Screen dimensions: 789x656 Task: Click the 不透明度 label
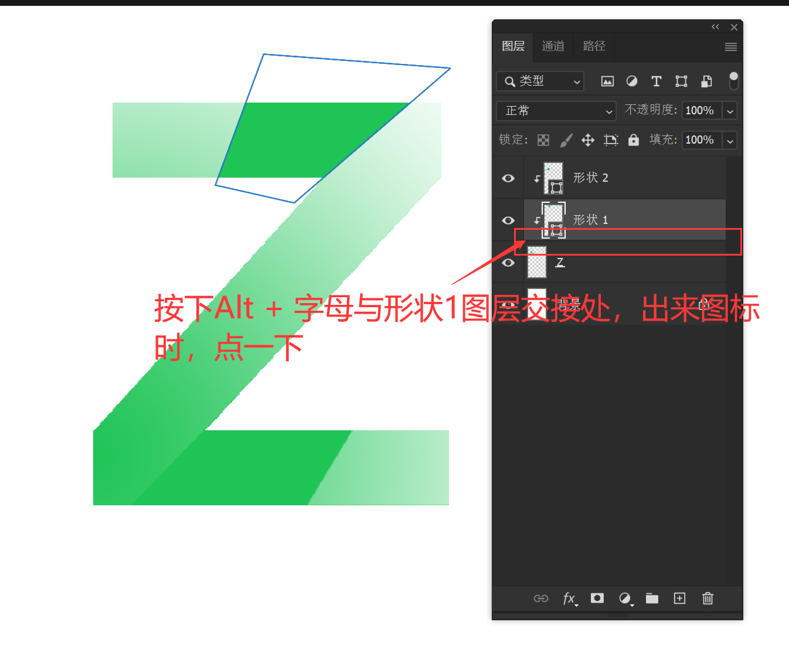pos(651,110)
